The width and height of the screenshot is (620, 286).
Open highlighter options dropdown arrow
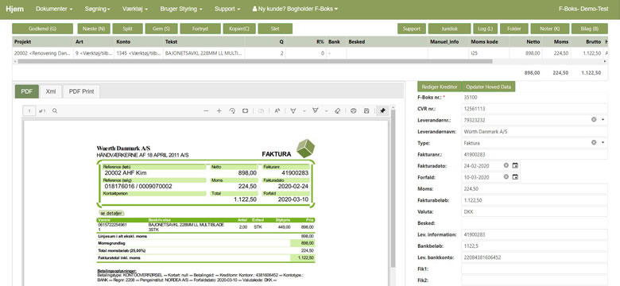tap(326, 111)
